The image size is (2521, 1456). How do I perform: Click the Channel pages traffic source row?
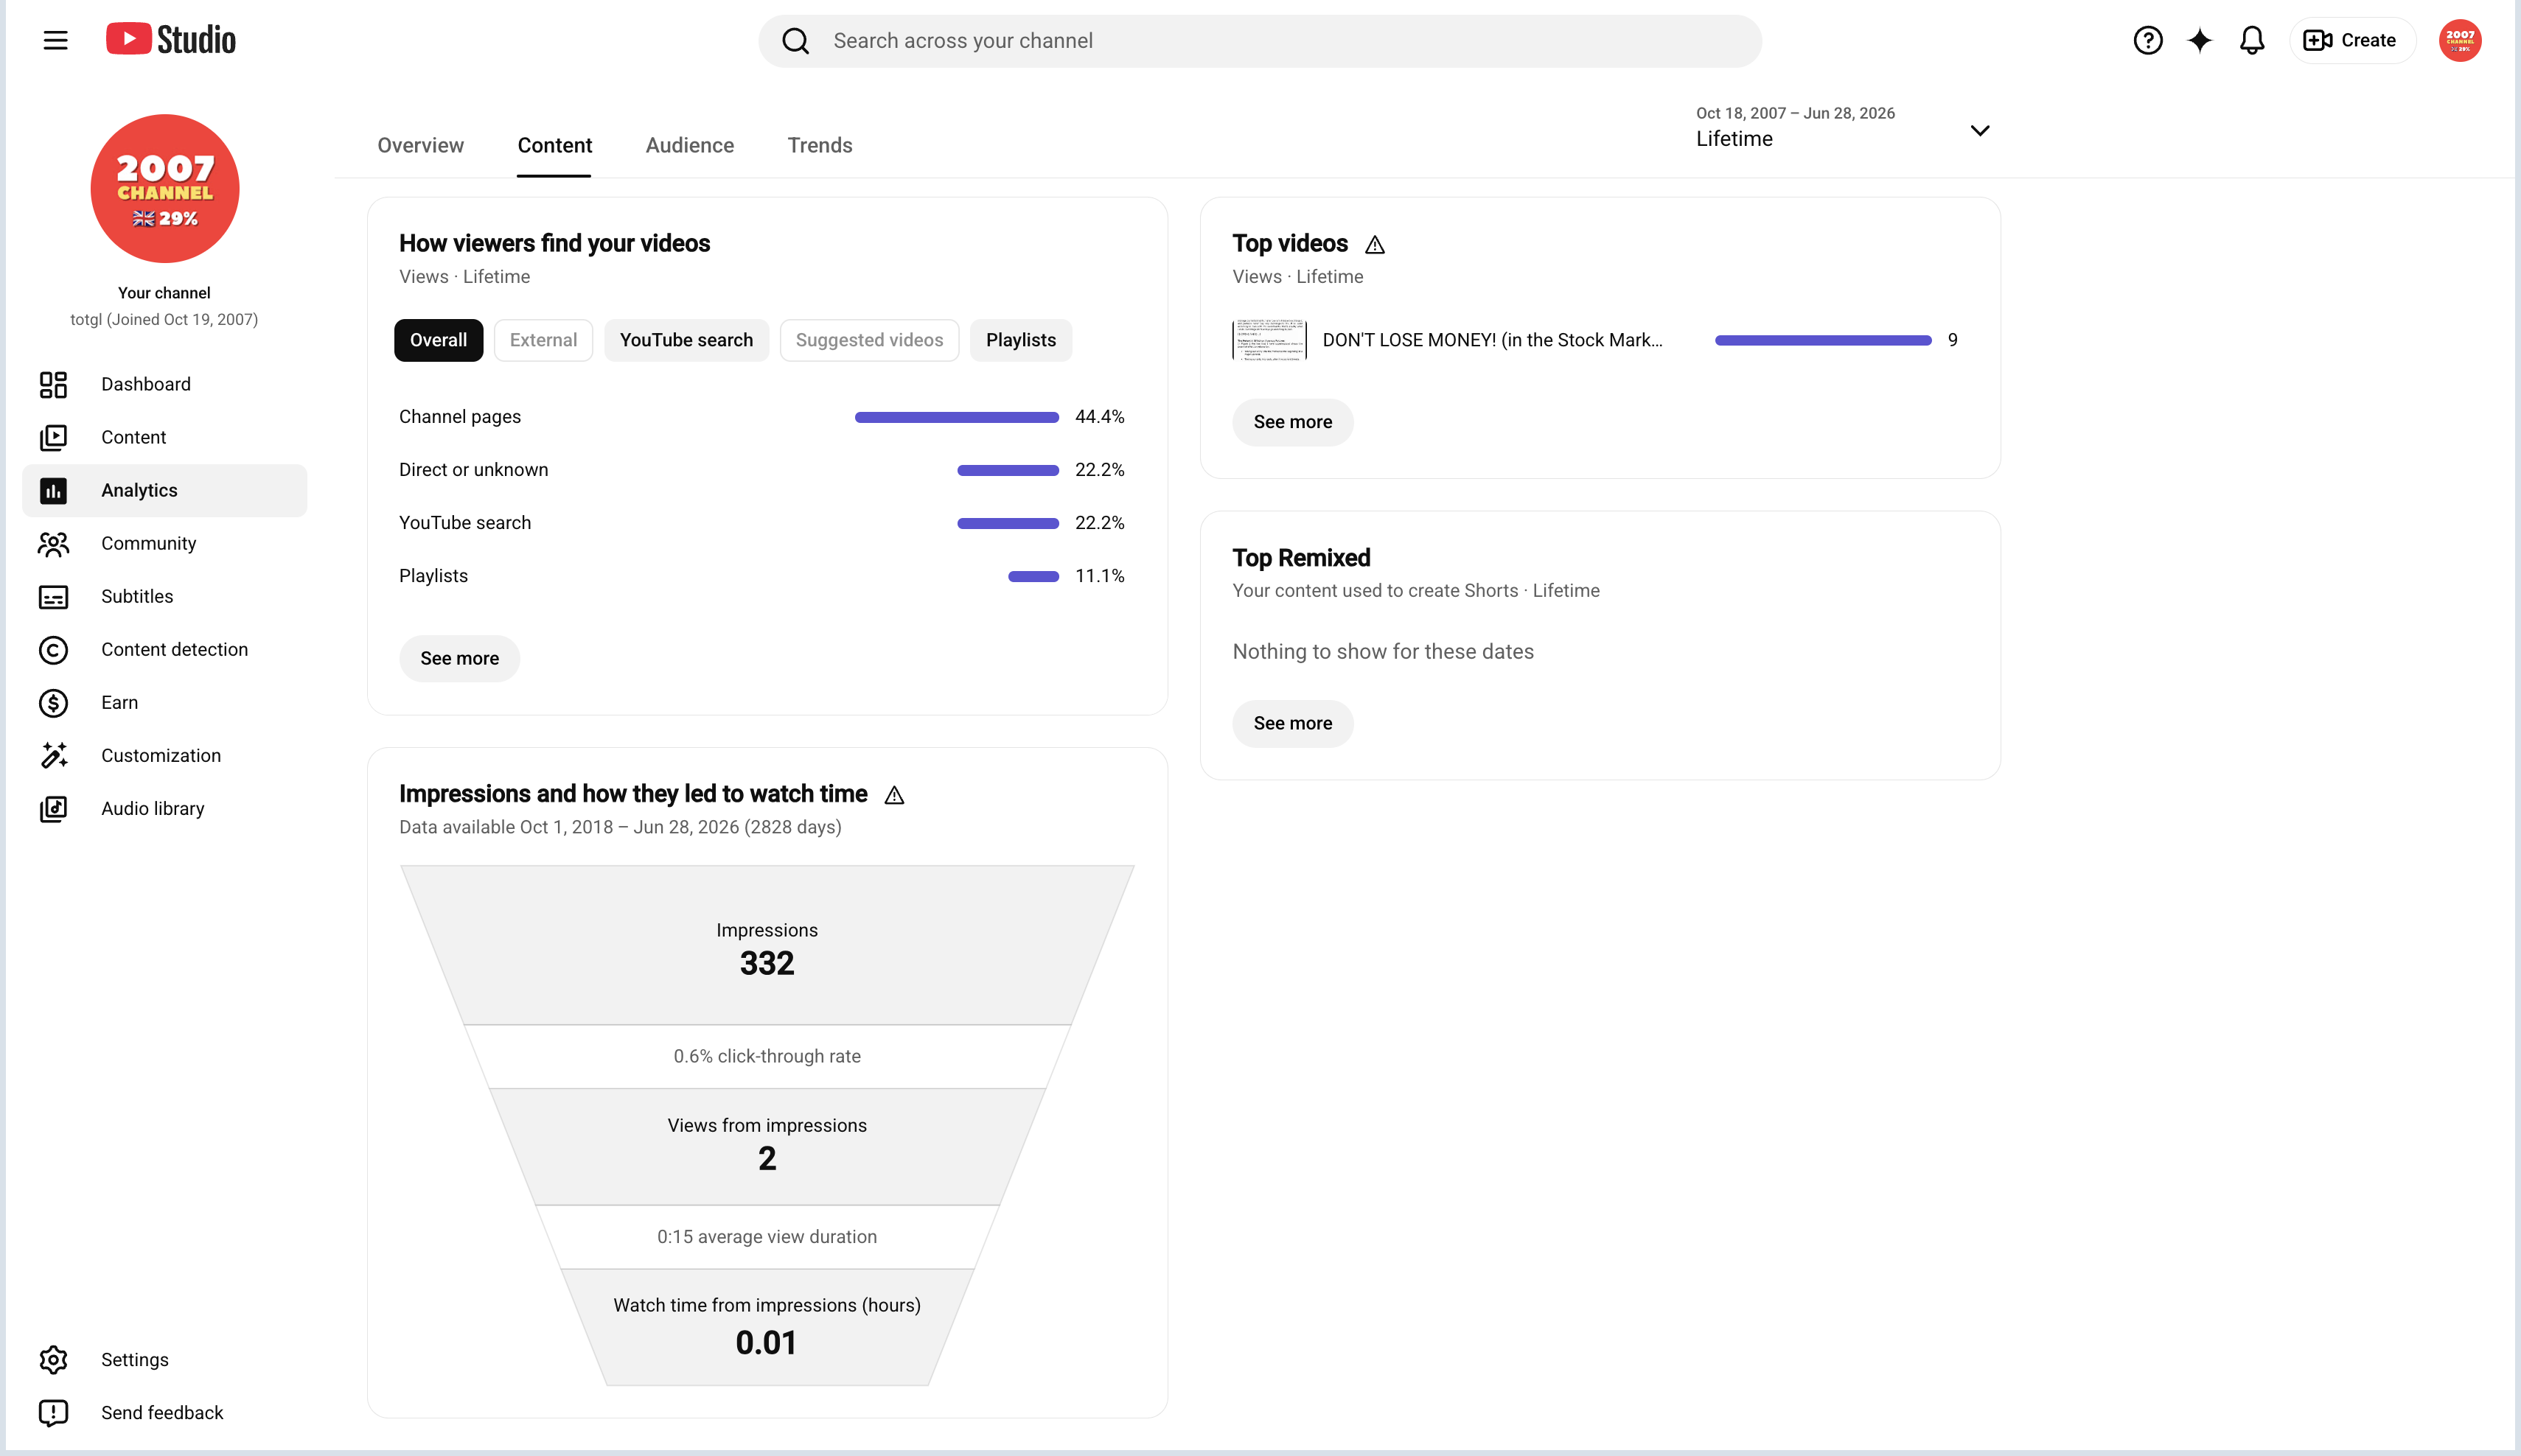(761, 417)
